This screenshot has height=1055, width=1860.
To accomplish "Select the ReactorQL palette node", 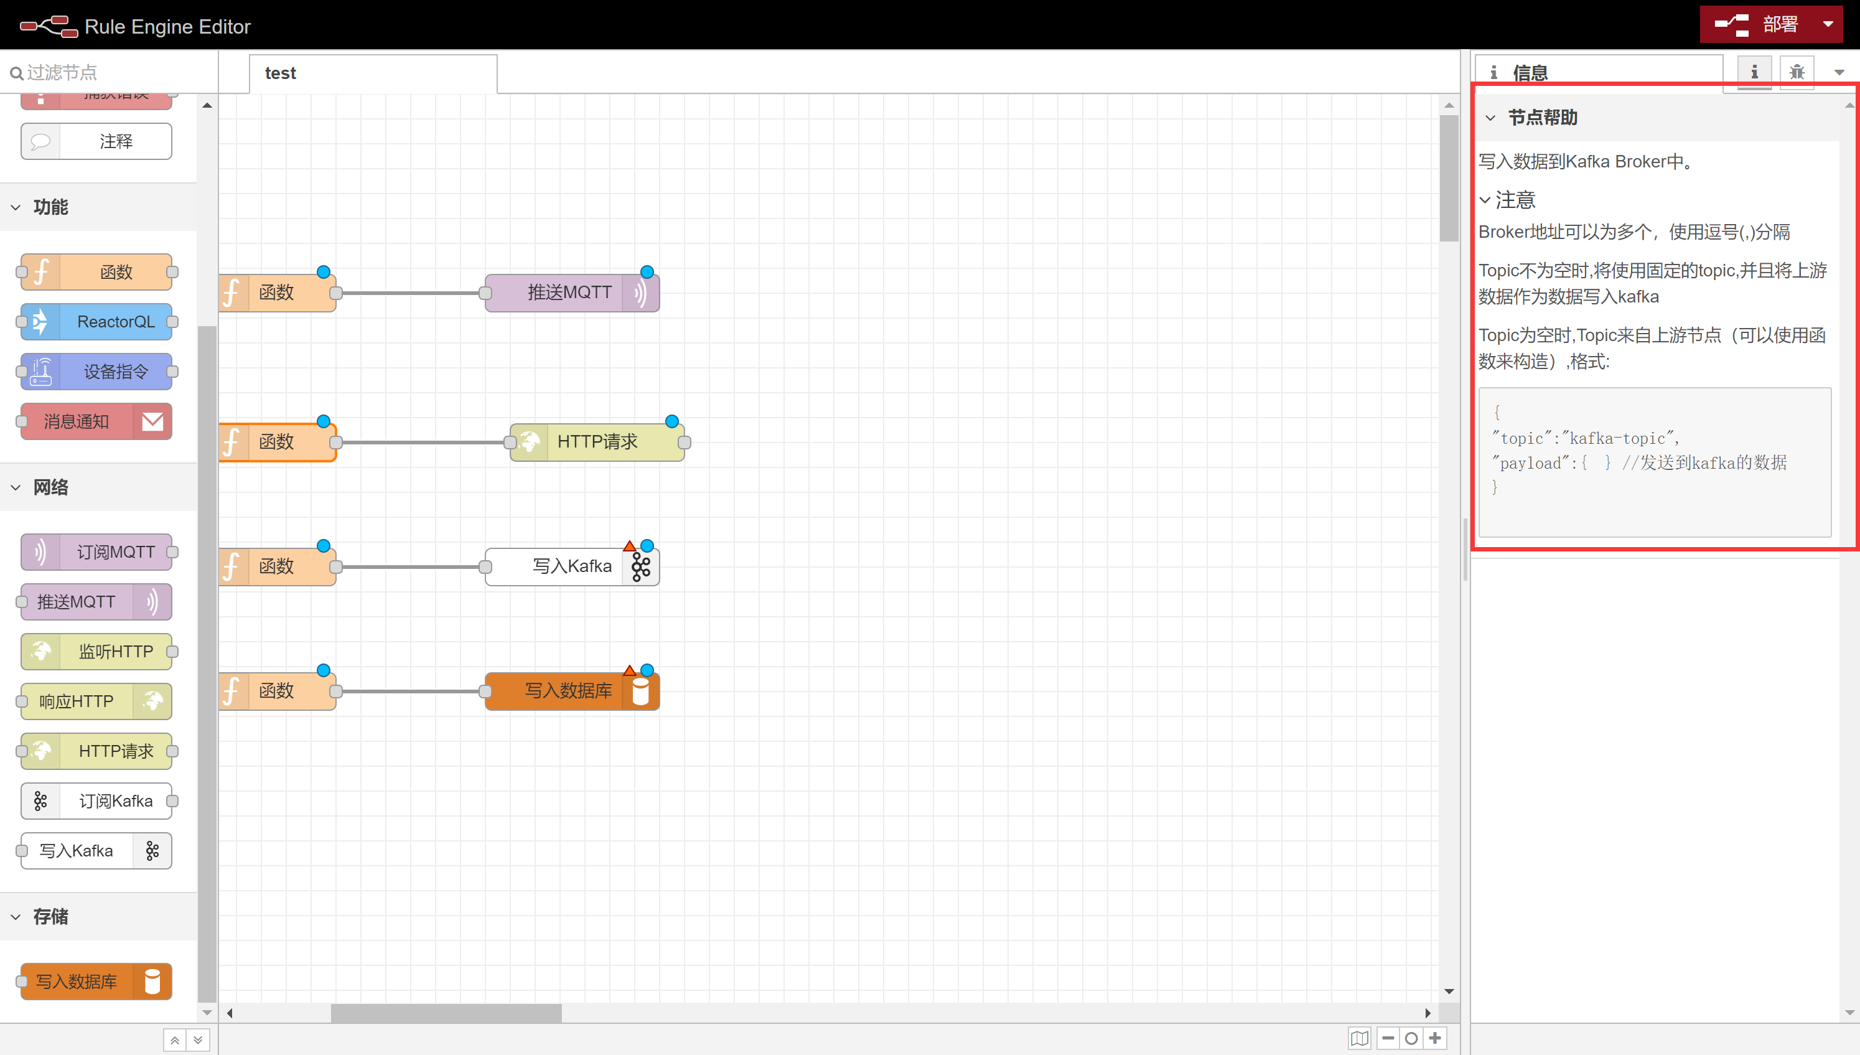I will point(96,322).
